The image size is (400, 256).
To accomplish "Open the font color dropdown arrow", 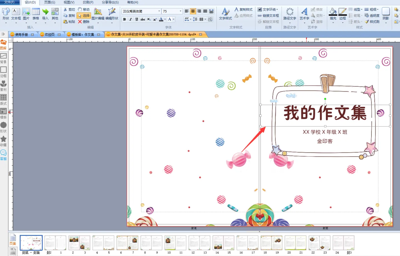I will (165, 19).
